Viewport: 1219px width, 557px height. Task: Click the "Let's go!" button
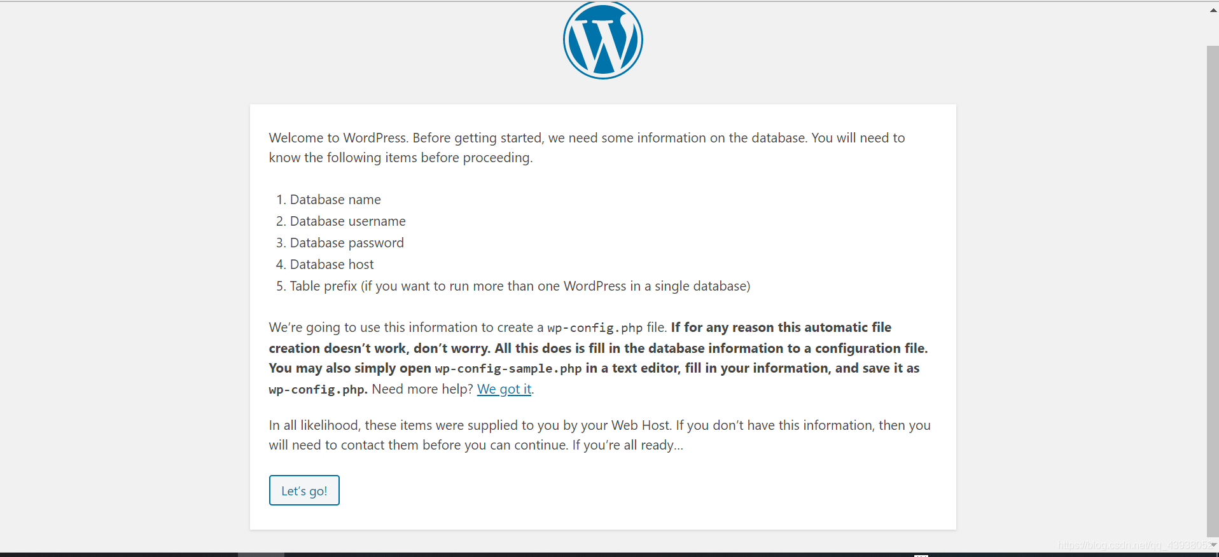point(304,490)
